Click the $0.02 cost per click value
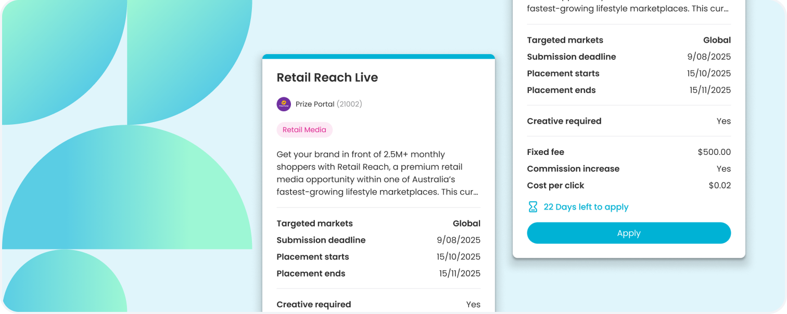Screen dimensions: 787x314 (x=720, y=186)
